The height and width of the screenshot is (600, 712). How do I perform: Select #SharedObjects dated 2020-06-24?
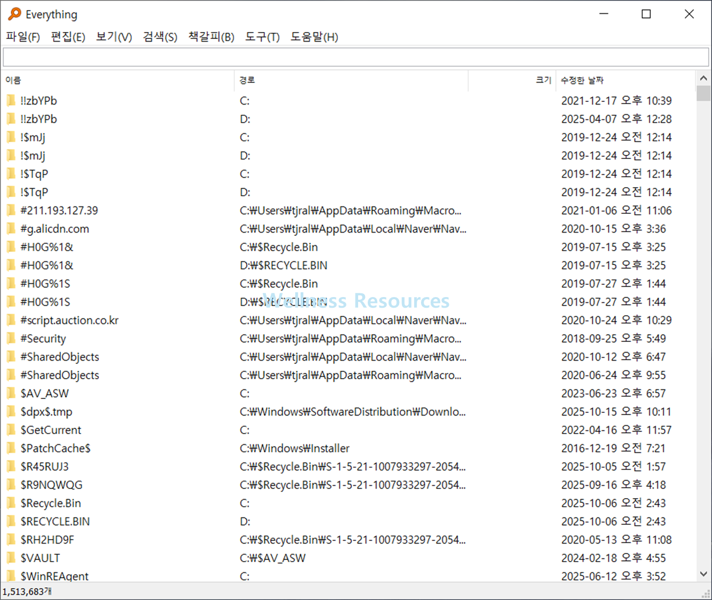[x=60, y=375]
